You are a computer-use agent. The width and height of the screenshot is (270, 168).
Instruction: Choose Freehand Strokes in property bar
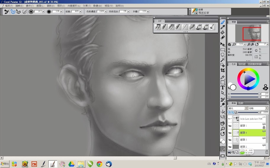click(x=13, y=12)
